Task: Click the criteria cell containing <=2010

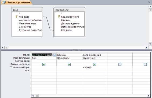Action: tap(95, 67)
